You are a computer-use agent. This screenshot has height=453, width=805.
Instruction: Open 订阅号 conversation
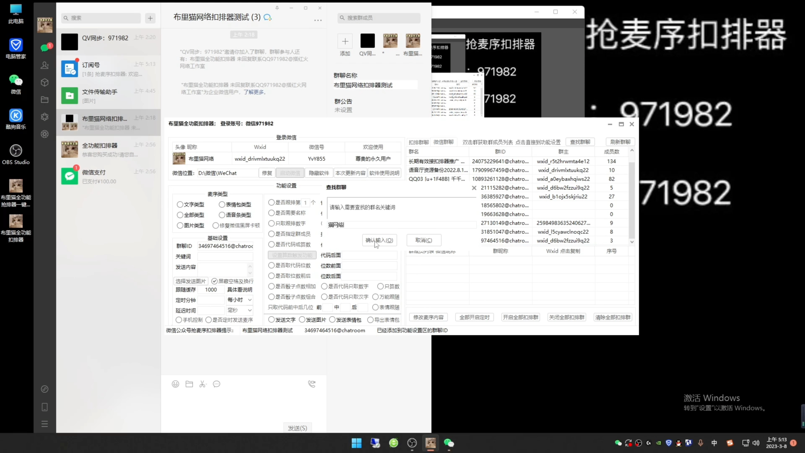tap(109, 69)
